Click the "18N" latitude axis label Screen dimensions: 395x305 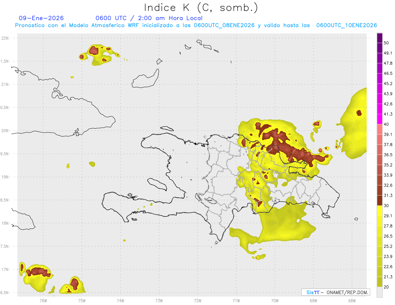click(5, 223)
